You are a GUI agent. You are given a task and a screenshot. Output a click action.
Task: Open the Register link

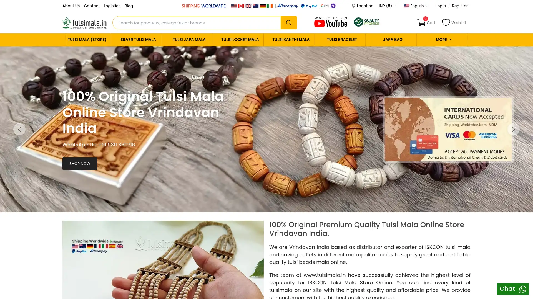pos(460,6)
